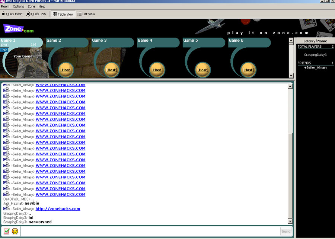Viewport: 335px width, 239px height.
Task: Click the JaG_Hazmat 'newbie' chat message
Action: pyautogui.click(x=21, y=203)
